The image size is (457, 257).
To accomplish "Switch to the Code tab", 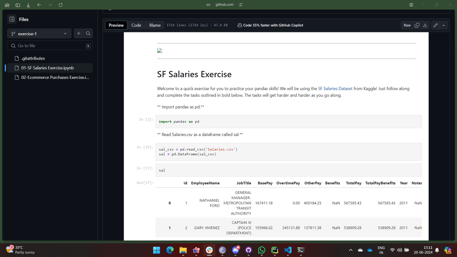I will [136, 25].
